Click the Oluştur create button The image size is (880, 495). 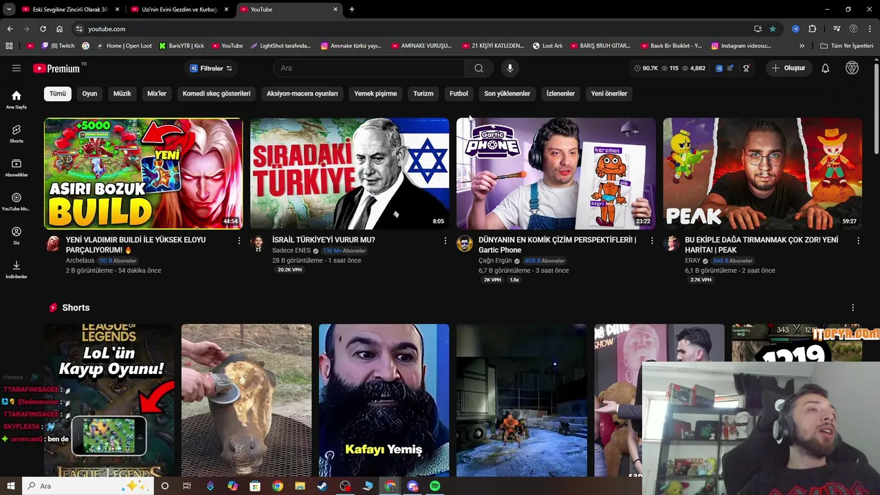(x=789, y=68)
